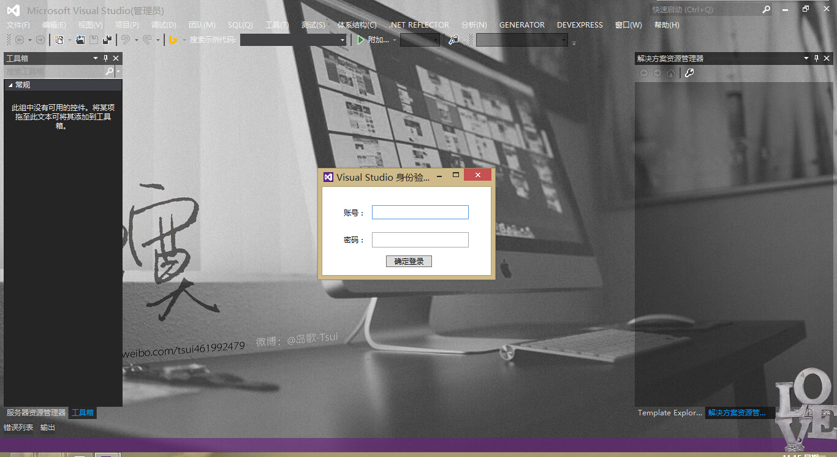Open the .NET REFLECTOR menu

coord(419,25)
